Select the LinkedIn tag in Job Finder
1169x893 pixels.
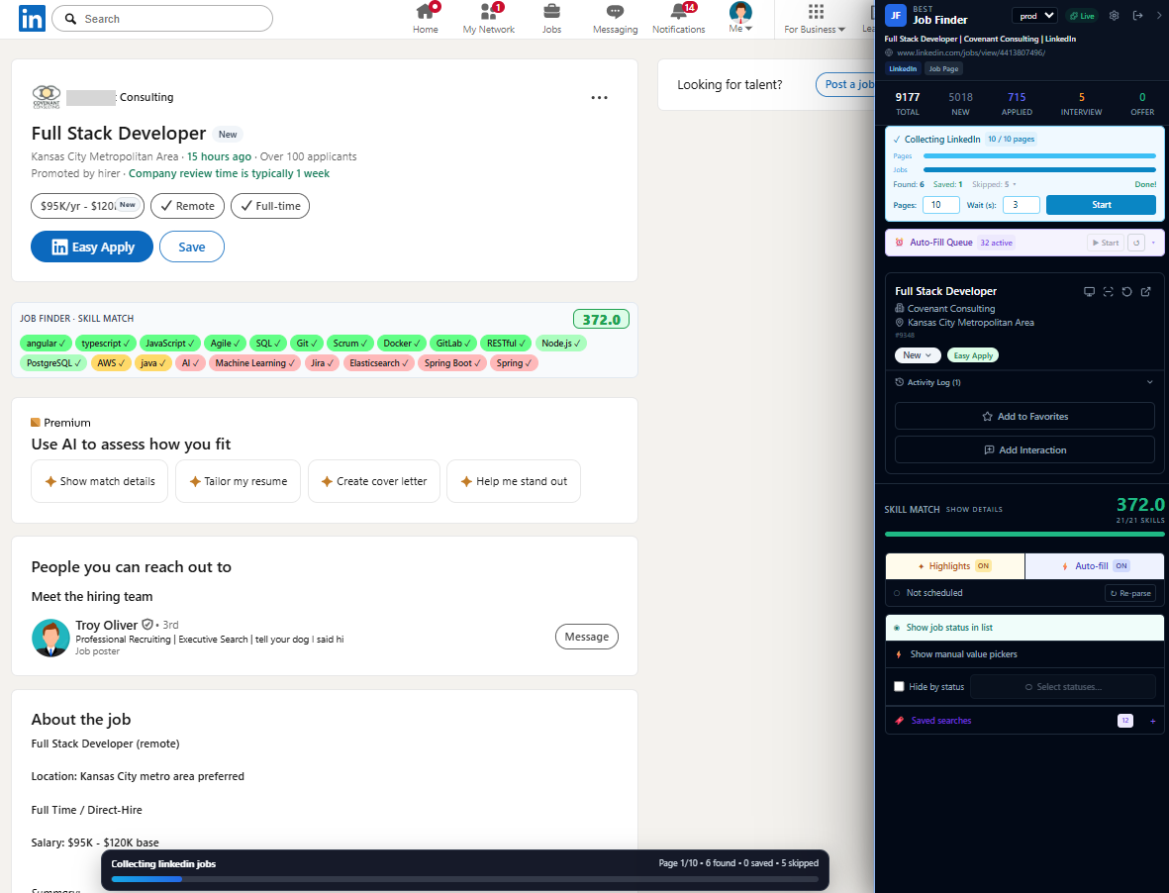click(903, 68)
